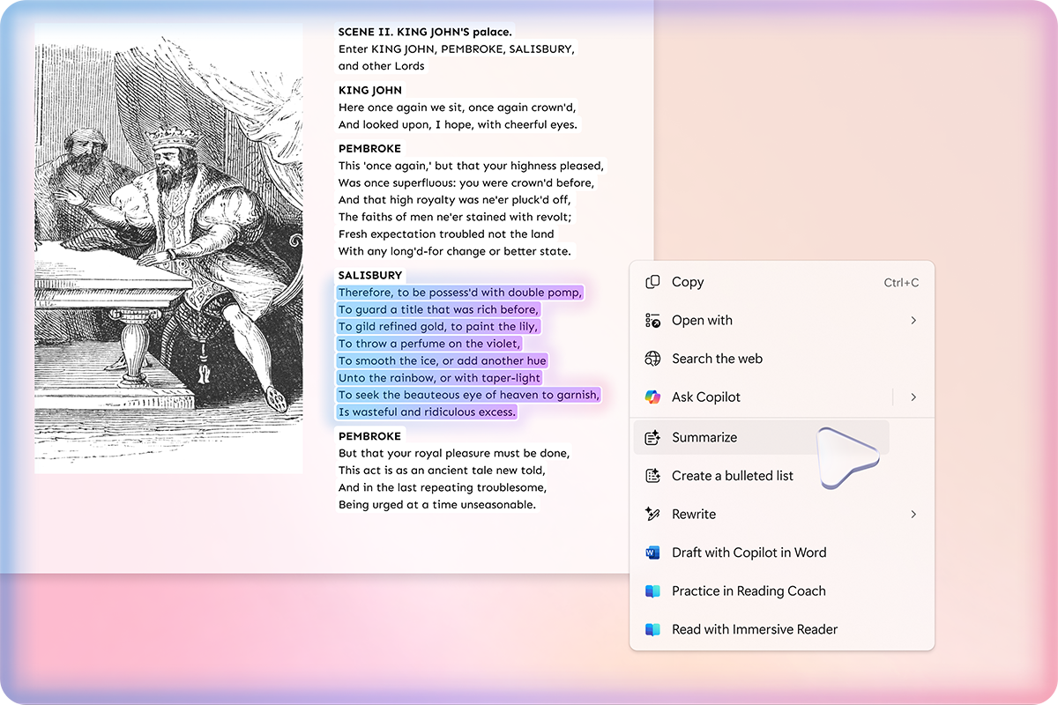The width and height of the screenshot is (1058, 705).
Task: Click the colorful Copilot logo icon
Action: pyautogui.click(x=652, y=397)
